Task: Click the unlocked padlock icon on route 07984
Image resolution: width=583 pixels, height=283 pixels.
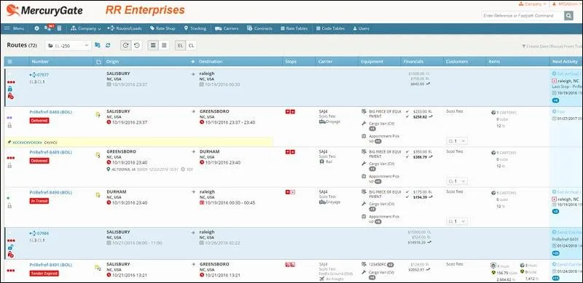Action: (x=10, y=247)
